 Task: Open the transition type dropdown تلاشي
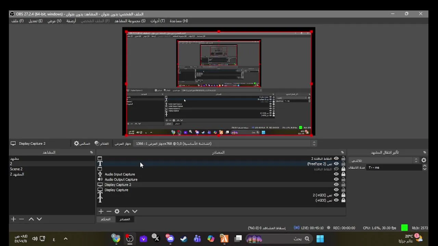(x=384, y=160)
